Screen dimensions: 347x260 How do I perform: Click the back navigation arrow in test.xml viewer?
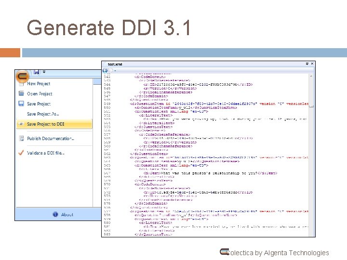coord(105,70)
